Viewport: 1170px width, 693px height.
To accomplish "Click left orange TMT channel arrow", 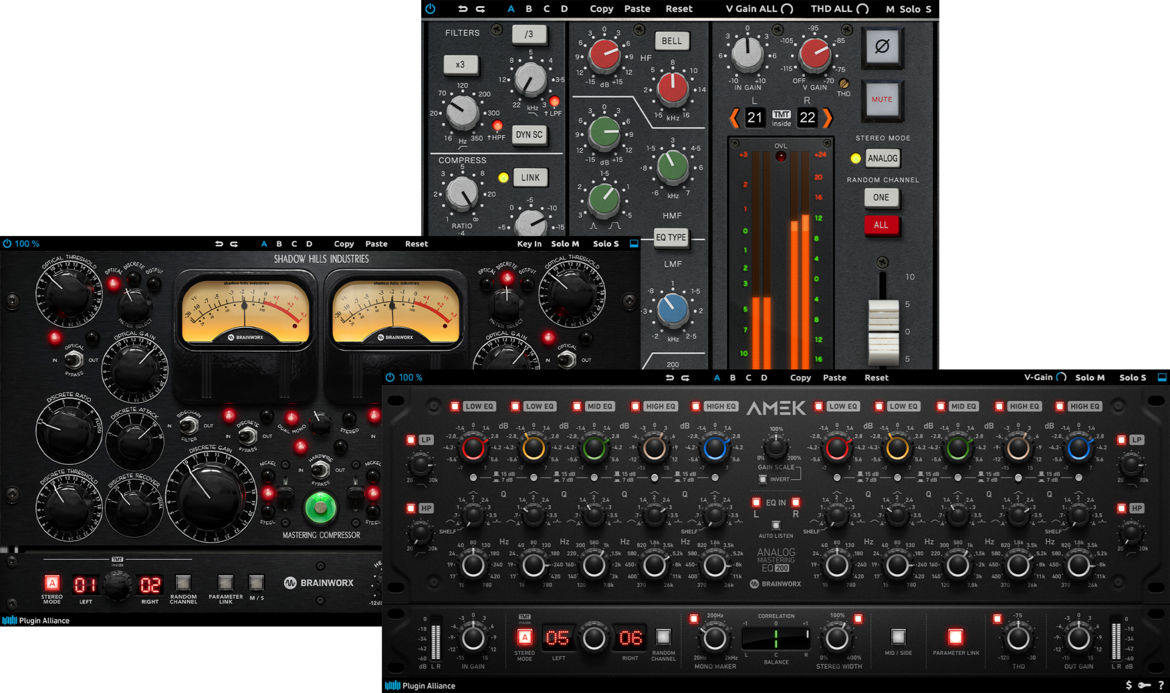I will (735, 118).
